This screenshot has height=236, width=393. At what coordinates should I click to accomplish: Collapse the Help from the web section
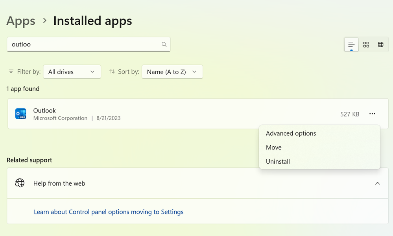click(x=377, y=183)
